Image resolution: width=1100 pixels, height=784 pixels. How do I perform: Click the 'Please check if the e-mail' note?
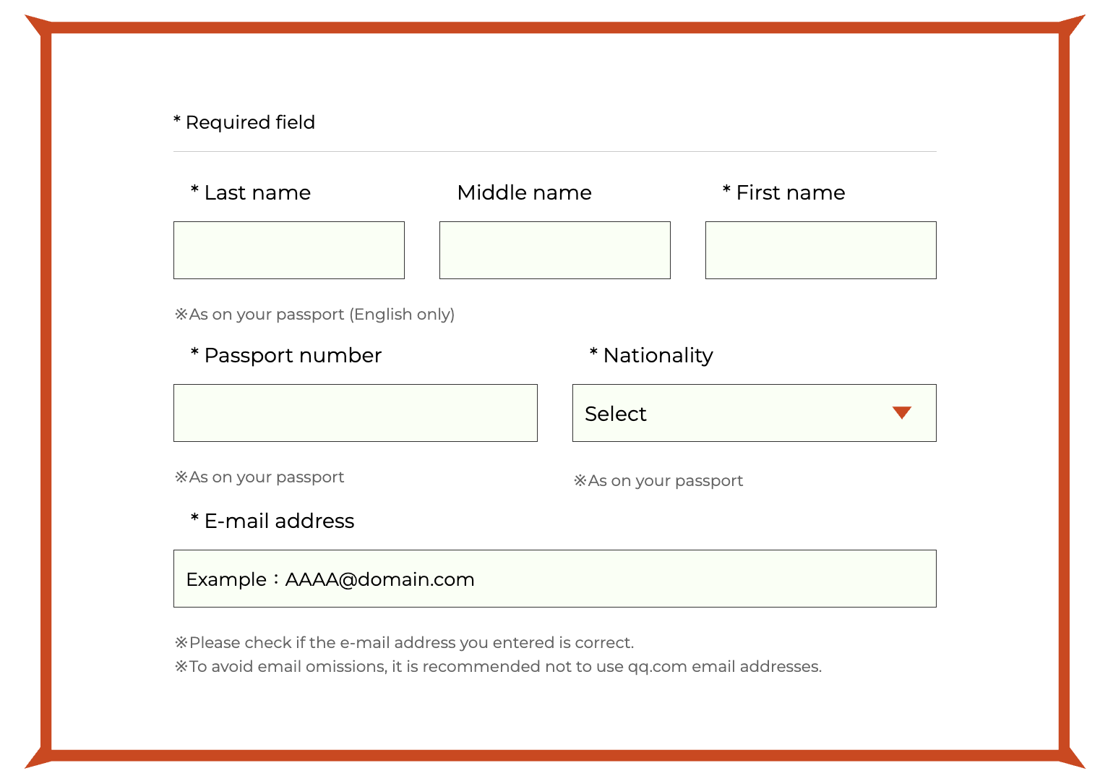click(405, 643)
